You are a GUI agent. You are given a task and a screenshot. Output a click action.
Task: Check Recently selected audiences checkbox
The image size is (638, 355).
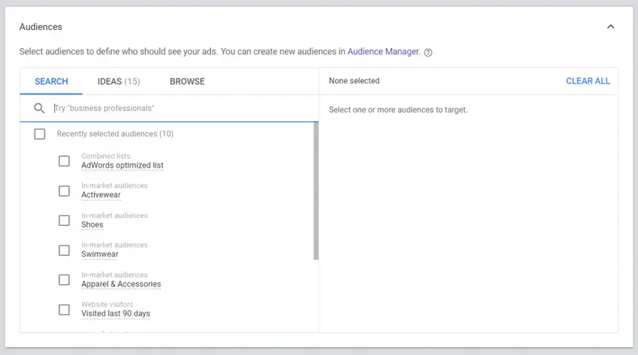coord(39,135)
